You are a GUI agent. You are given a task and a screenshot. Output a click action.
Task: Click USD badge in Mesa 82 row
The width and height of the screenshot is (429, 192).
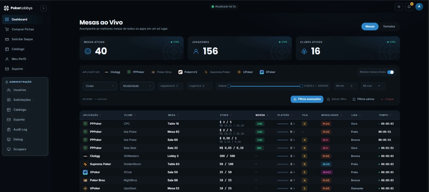coord(260,132)
